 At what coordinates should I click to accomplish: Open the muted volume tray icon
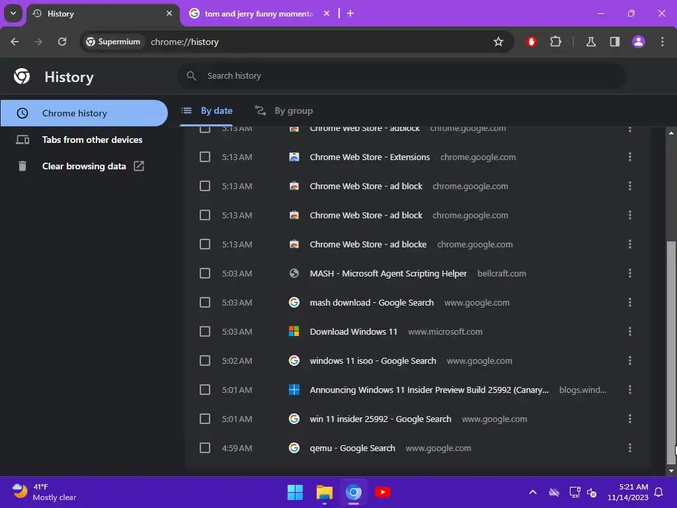click(592, 492)
